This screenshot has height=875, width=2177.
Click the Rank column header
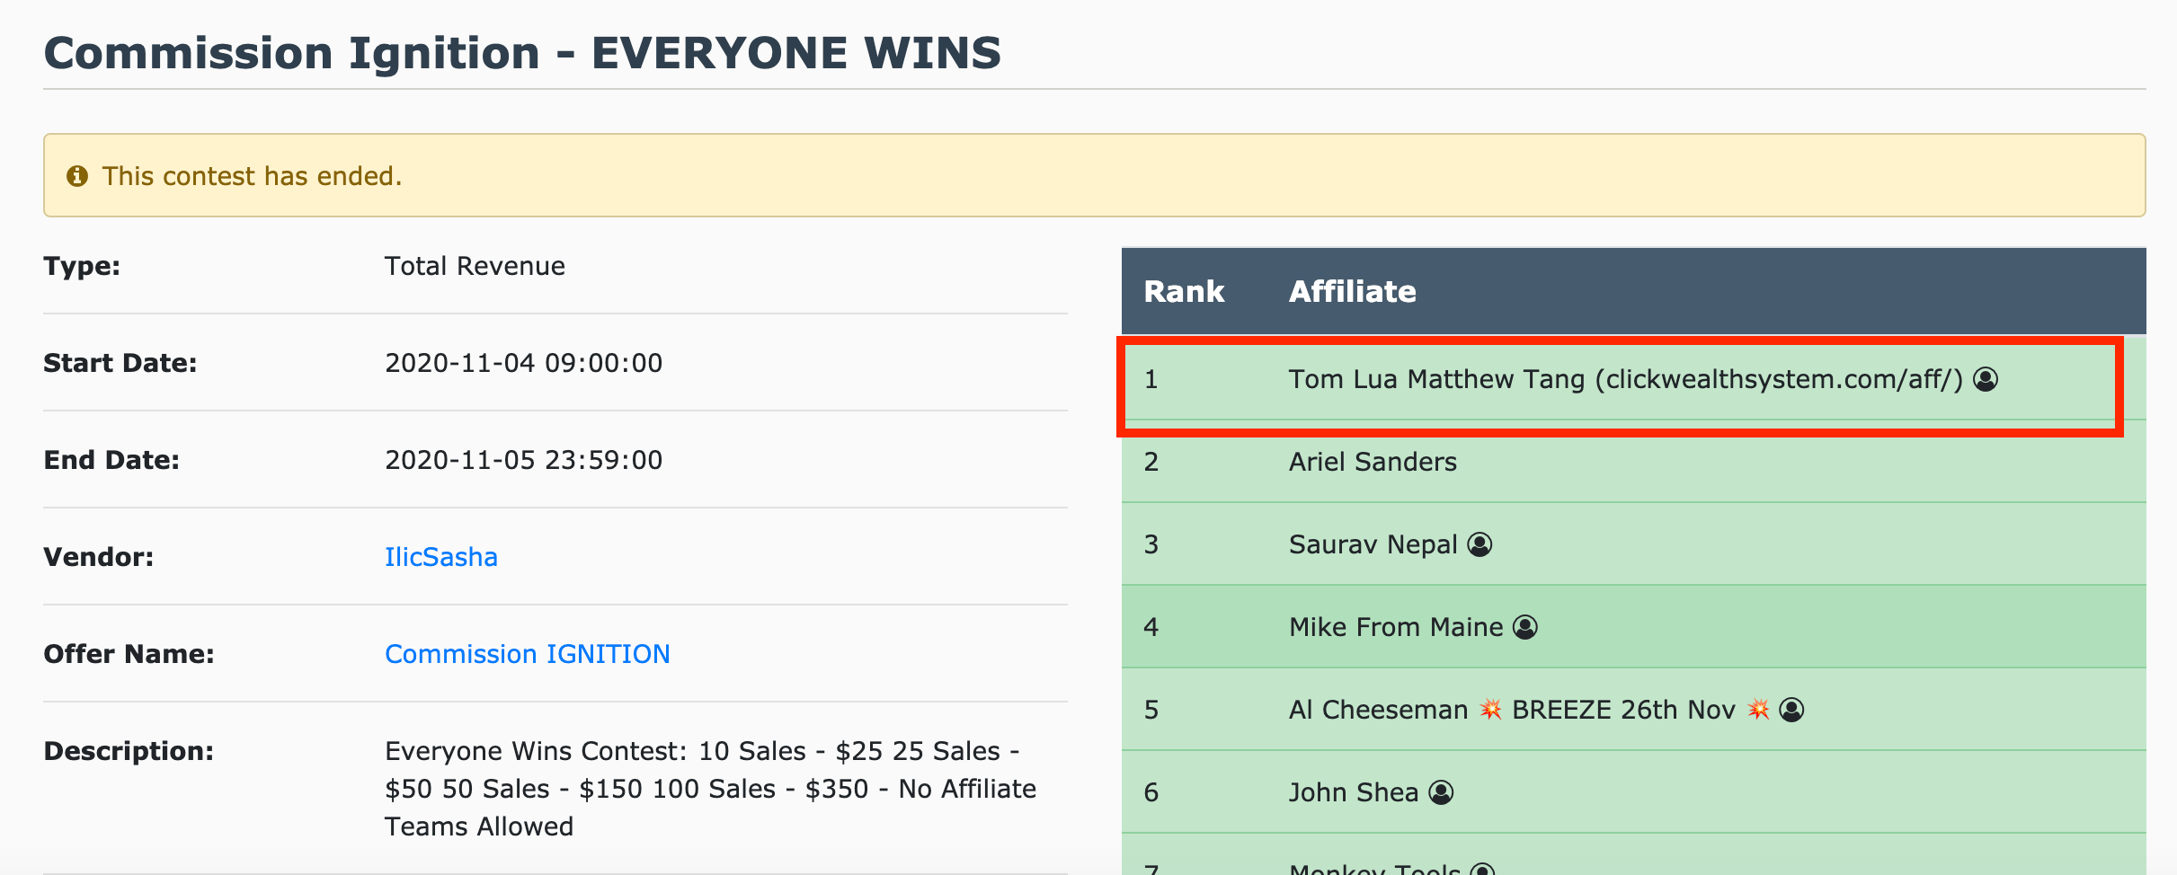pyautogui.click(x=1184, y=291)
